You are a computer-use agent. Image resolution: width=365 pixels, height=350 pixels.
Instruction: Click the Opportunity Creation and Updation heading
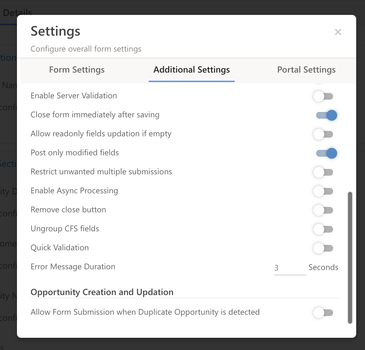coord(102,292)
